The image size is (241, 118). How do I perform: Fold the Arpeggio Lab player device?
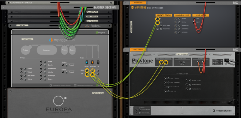[14, 32]
